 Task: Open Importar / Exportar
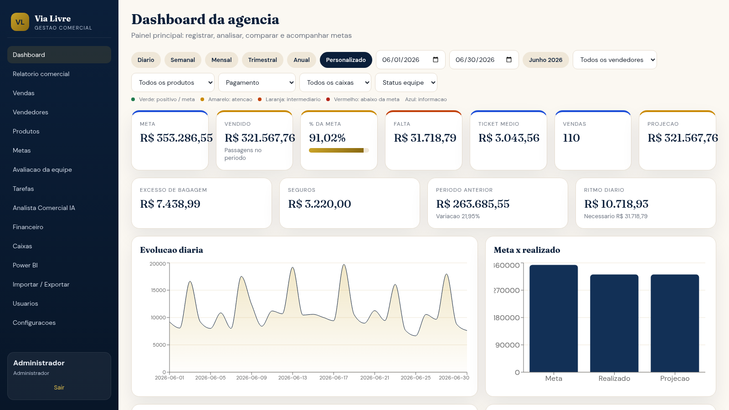point(59,284)
